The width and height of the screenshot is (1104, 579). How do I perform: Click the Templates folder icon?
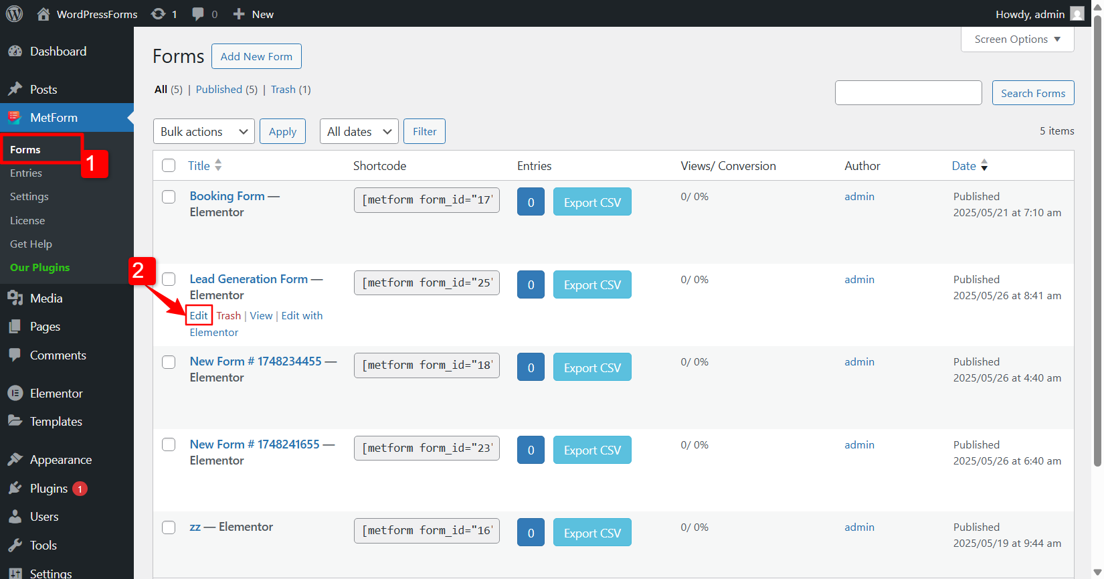point(15,422)
